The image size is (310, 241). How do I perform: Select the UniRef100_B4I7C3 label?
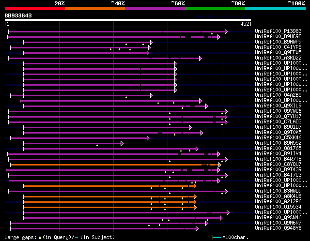pyautogui.click(x=278, y=175)
